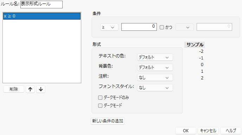Click sample value 1 in サンプル column
This screenshot has width=242, height=135.
coord(202,71)
